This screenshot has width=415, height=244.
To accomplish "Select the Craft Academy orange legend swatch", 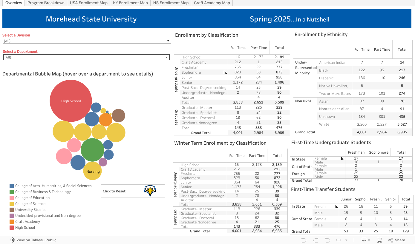I will (12, 222).
